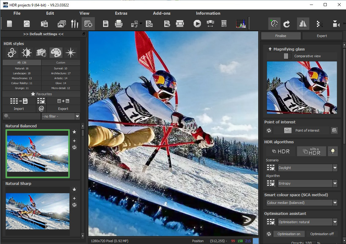346x244 pixels.
Task: Click the floppy disk save icon
Action: click(x=106, y=24)
